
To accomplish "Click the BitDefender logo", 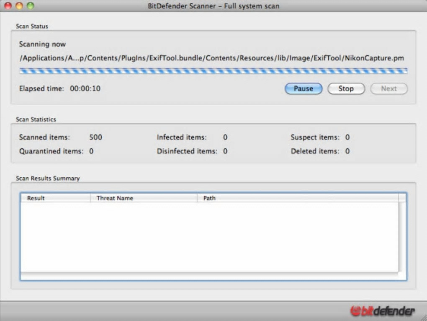I will pos(382,311).
